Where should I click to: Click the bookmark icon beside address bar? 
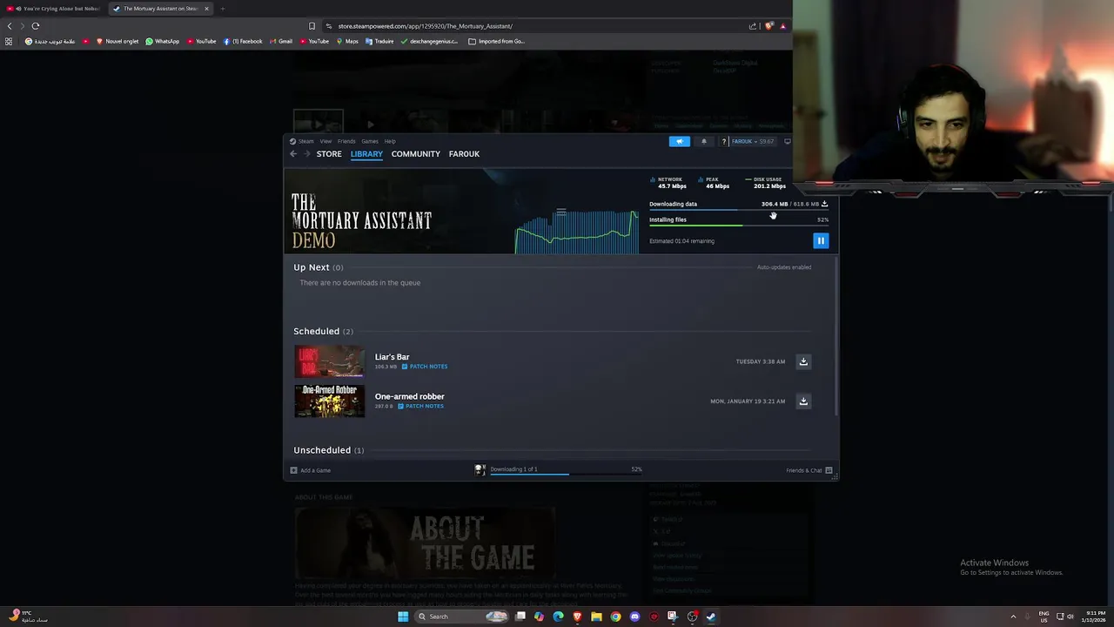(312, 26)
